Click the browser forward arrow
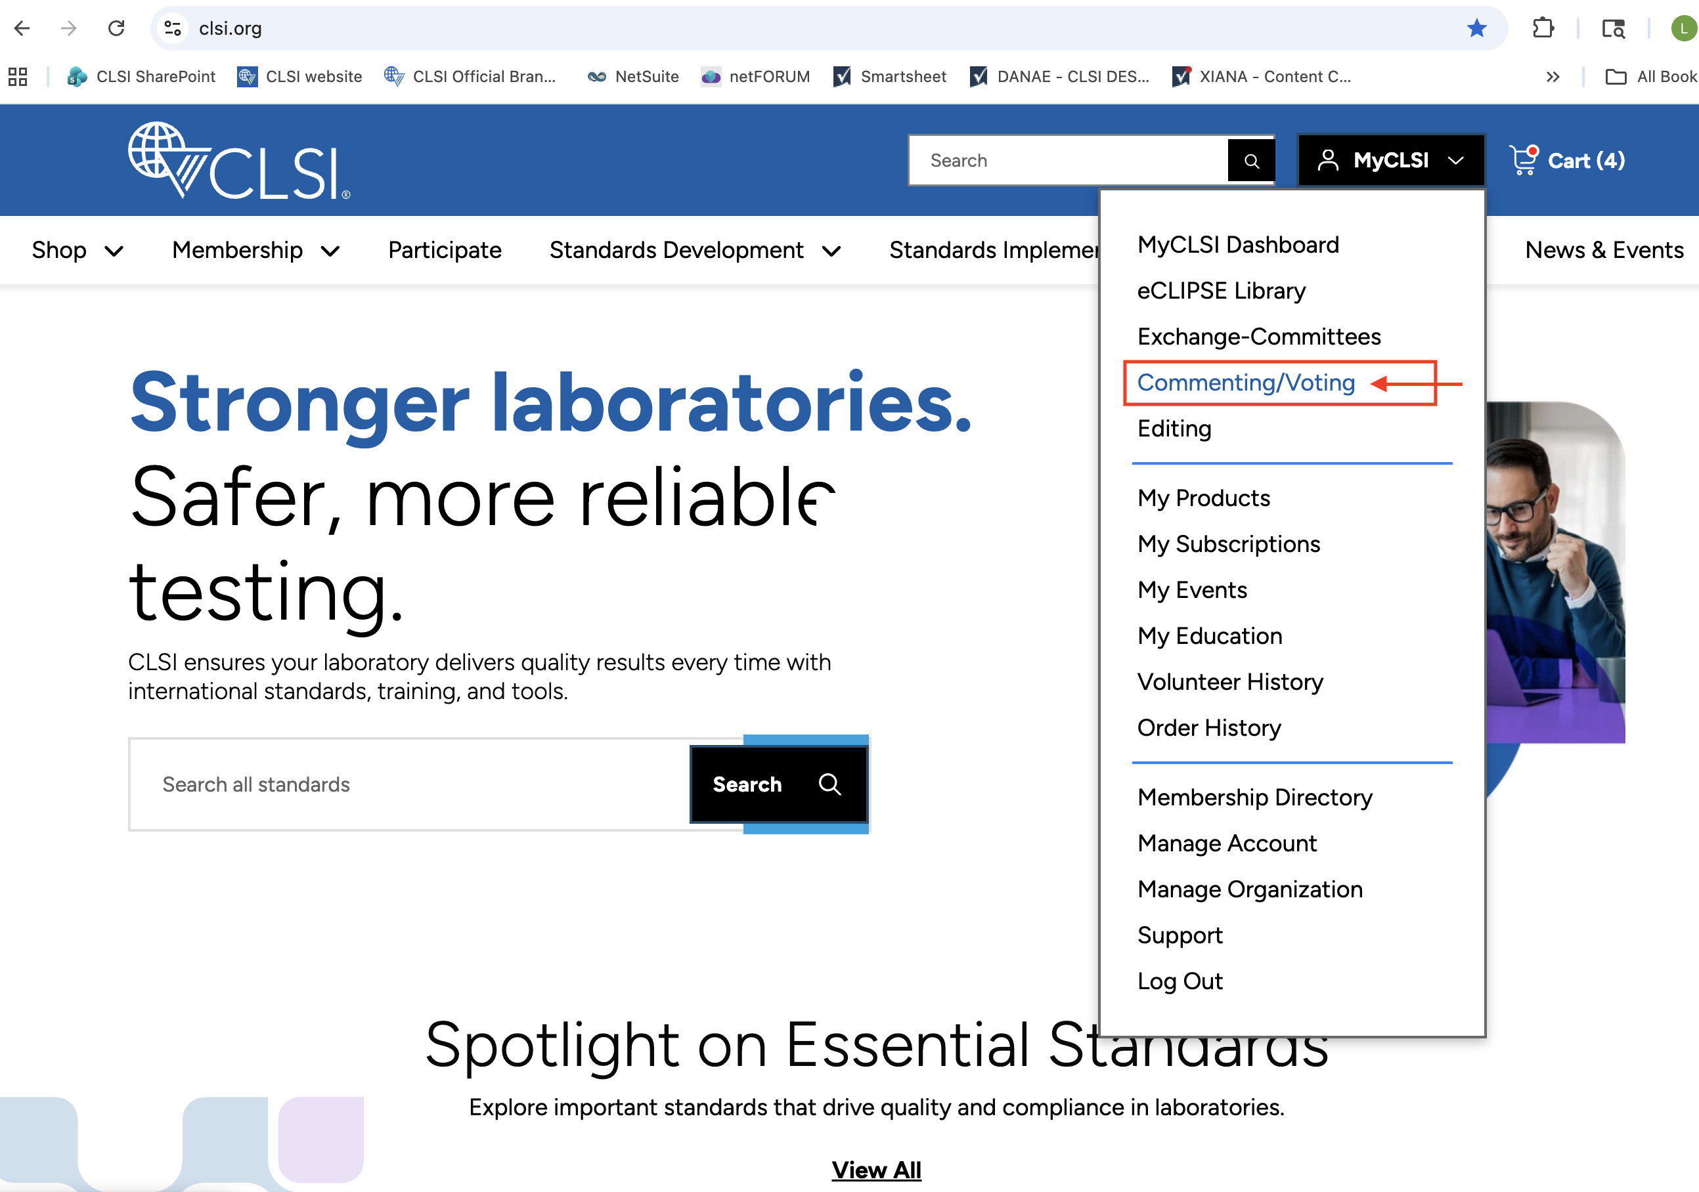Image resolution: width=1699 pixels, height=1192 pixels. (x=69, y=28)
